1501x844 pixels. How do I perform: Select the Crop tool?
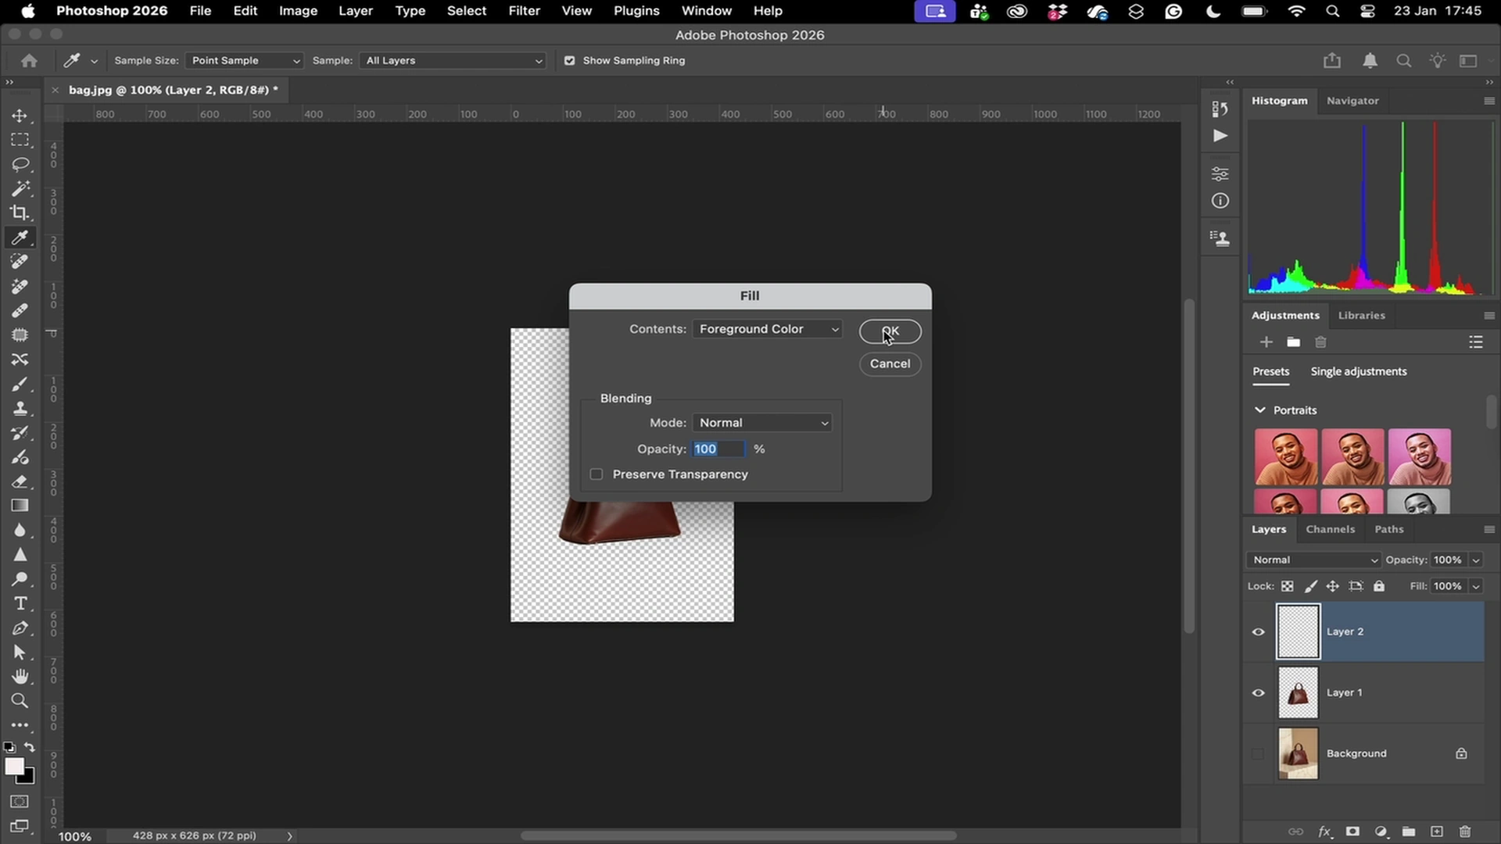(x=20, y=213)
